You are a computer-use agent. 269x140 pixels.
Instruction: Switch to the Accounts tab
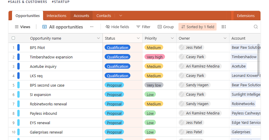[81, 16]
